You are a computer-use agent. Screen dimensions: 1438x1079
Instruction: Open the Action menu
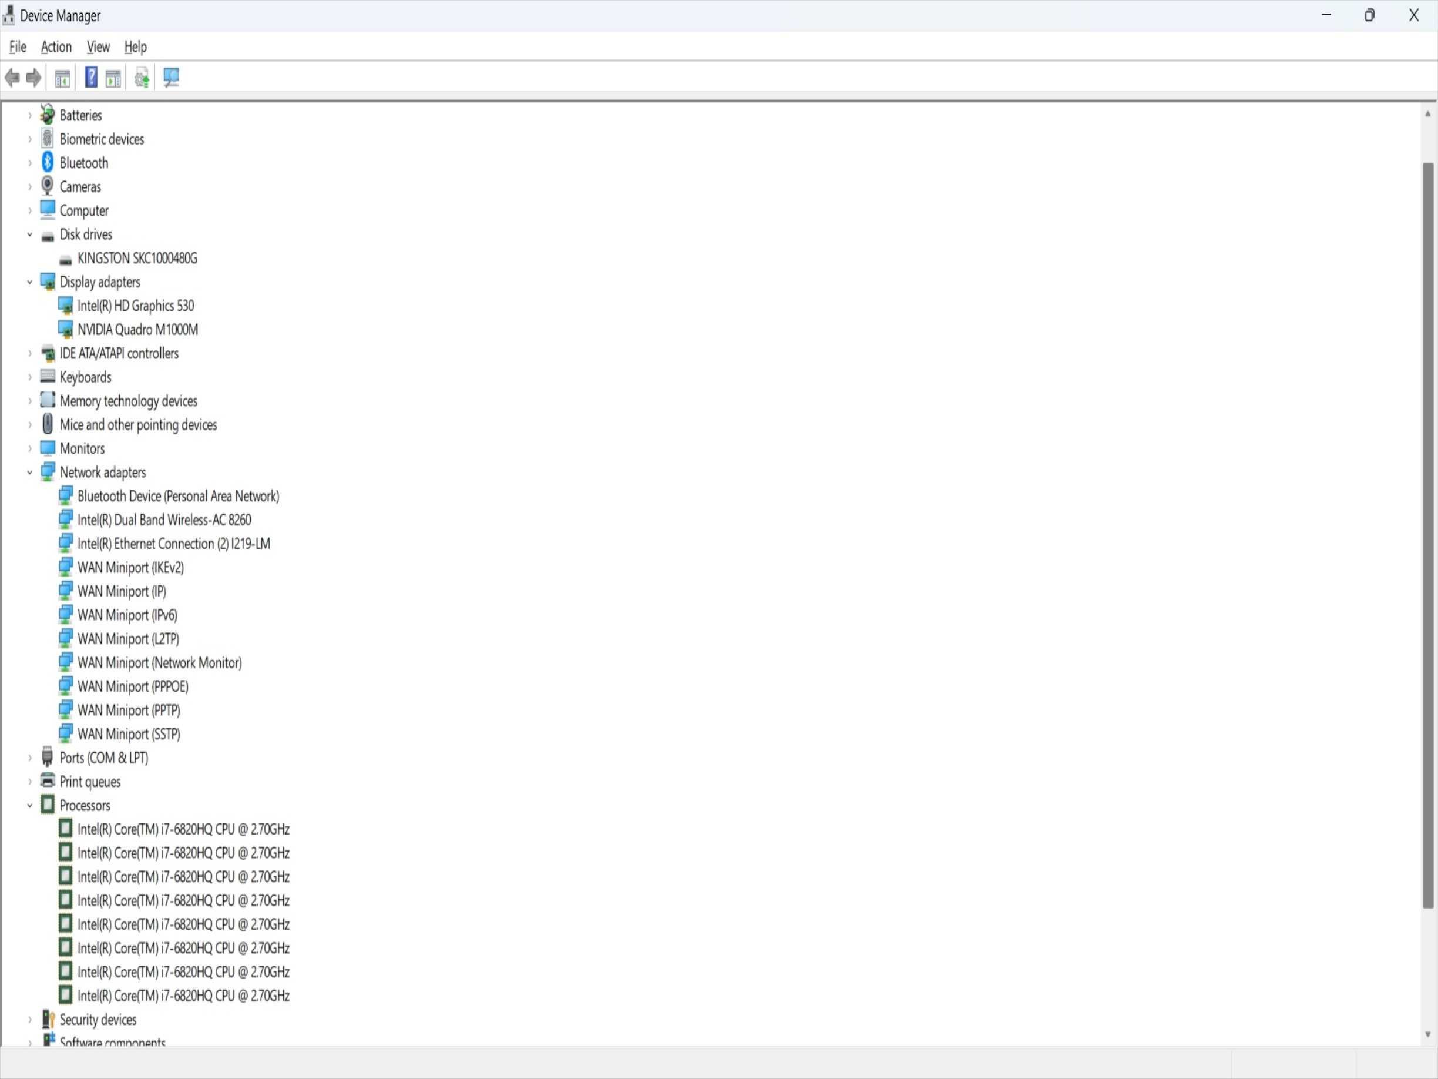tap(56, 47)
